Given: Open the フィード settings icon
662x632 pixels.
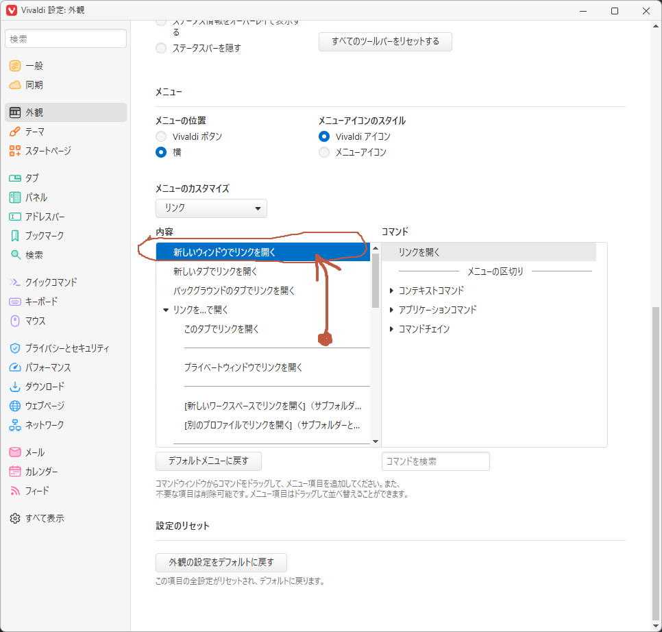Looking at the screenshot, I should [15, 491].
